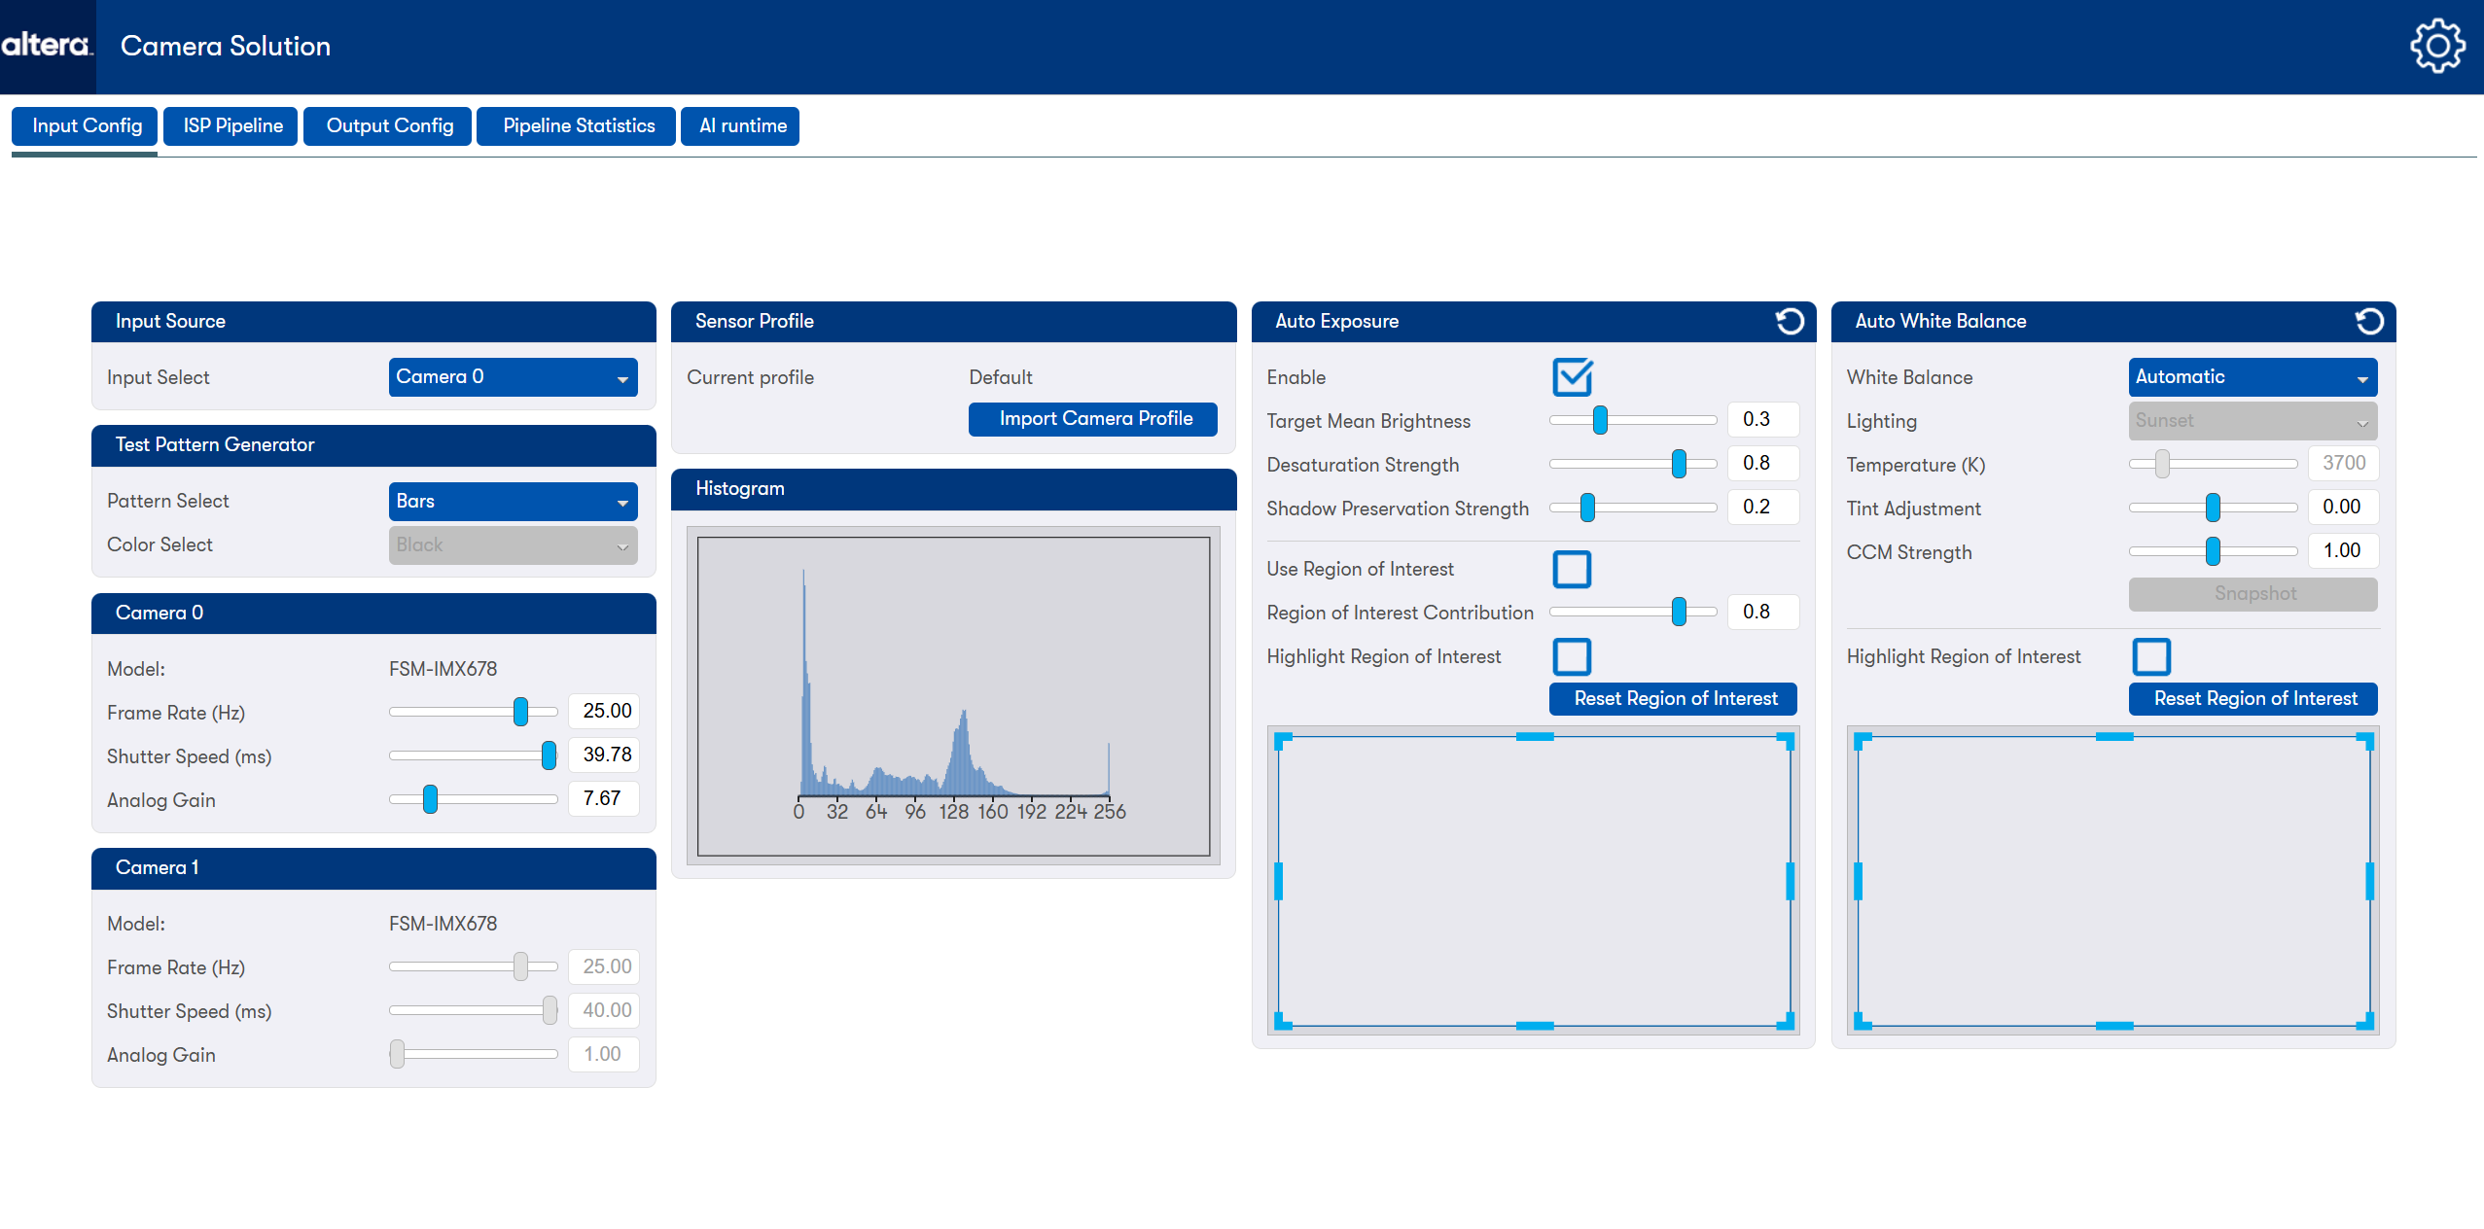Screen dimensions: 2484x1229
Task: Open the Pipeline Statistics tab
Action: coord(578,126)
